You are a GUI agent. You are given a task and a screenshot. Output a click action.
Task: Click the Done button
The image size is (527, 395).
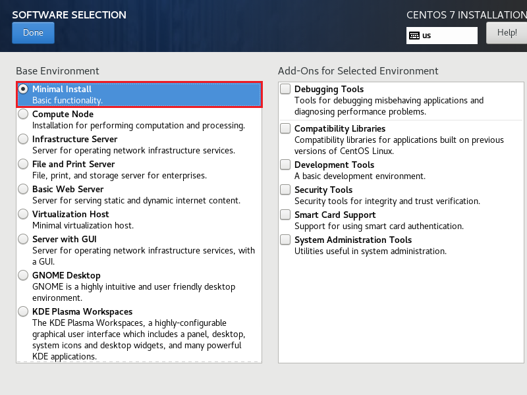pos(33,32)
